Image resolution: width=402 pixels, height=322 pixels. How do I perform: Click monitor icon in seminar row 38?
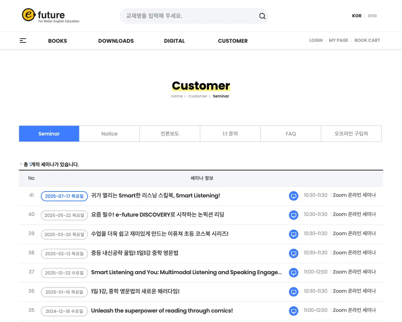[293, 253]
